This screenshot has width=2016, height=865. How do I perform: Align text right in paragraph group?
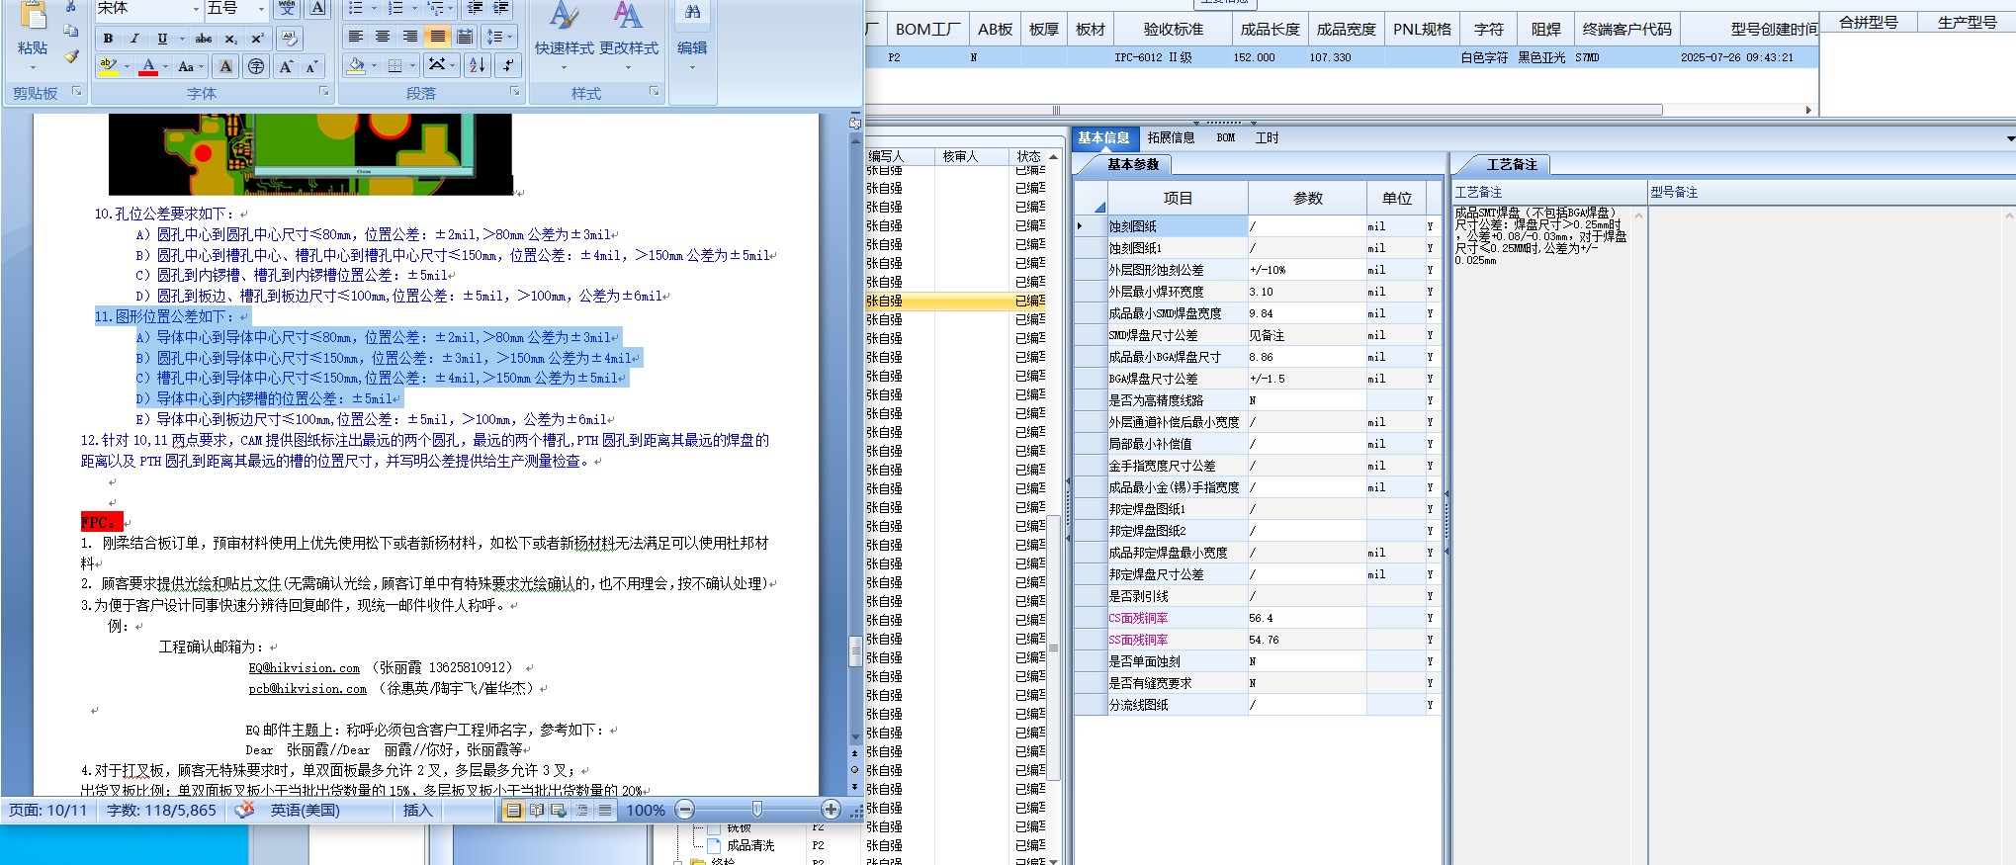tap(409, 37)
